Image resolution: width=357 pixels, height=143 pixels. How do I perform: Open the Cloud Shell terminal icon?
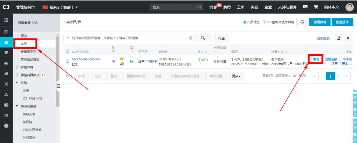pos(305,7)
